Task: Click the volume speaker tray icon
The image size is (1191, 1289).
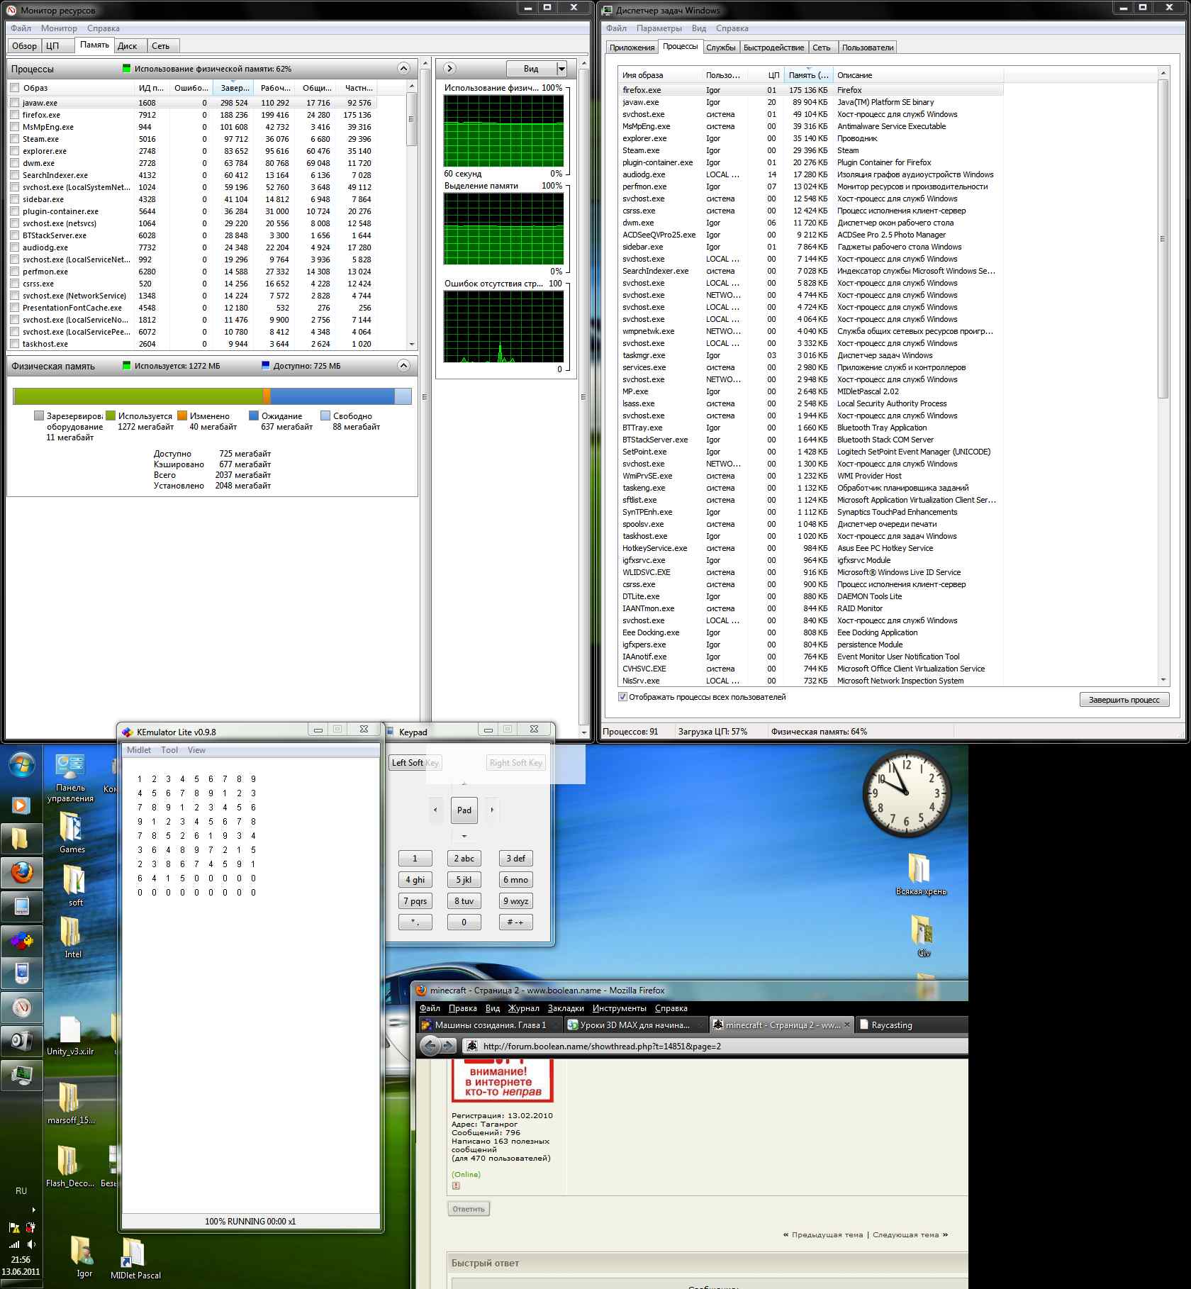Action: (x=31, y=1244)
